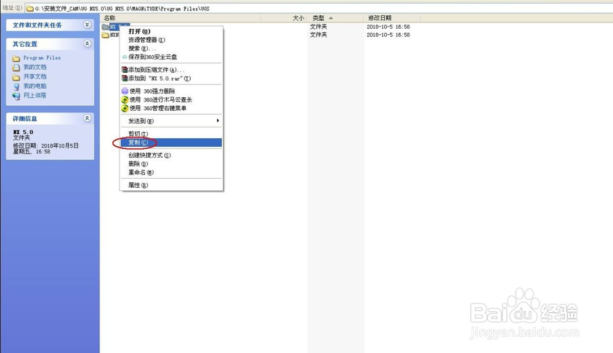Open 我的文档 from the sidebar
Viewport: 613px width, 353px height.
point(35,67)
